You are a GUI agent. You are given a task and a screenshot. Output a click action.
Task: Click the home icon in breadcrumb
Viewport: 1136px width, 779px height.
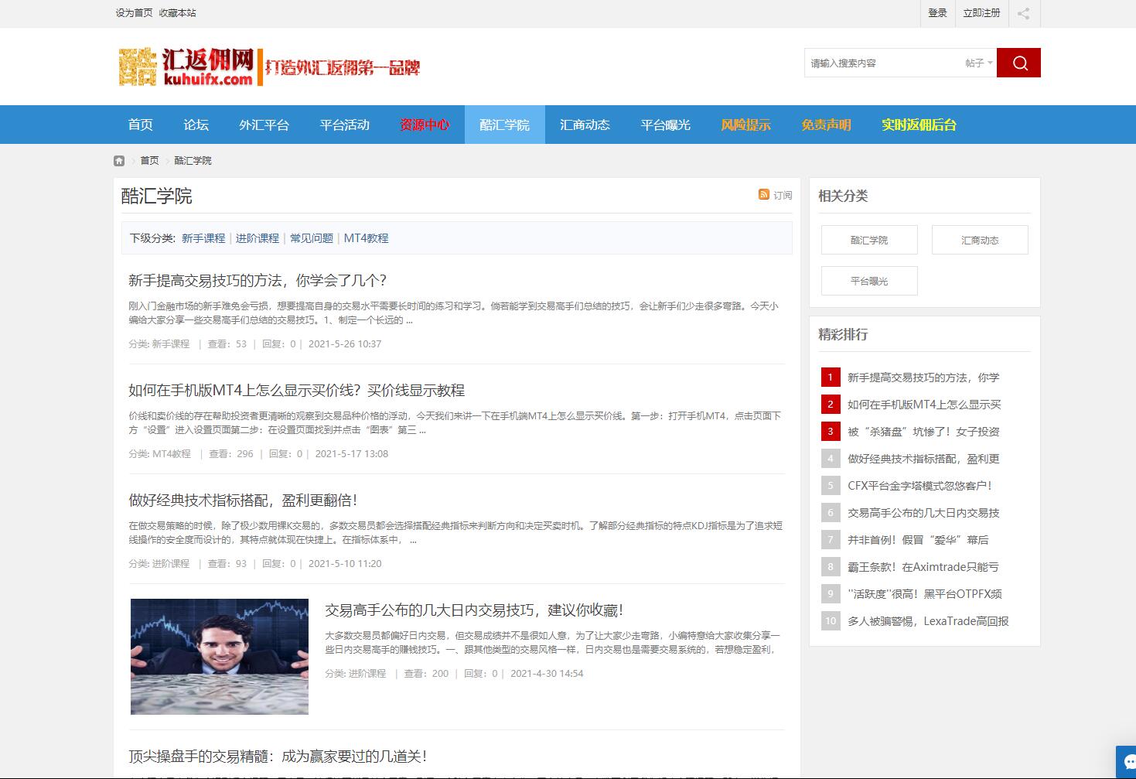[x=119, y=161]
